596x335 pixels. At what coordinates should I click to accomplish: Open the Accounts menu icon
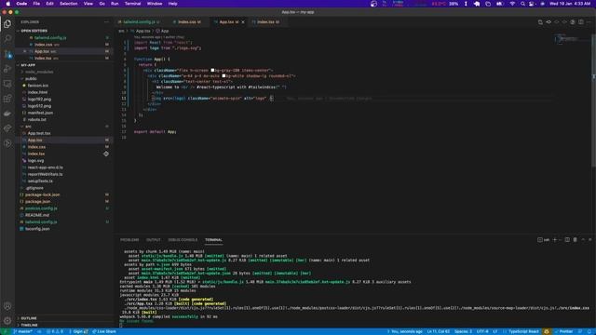tap(7, 306)
